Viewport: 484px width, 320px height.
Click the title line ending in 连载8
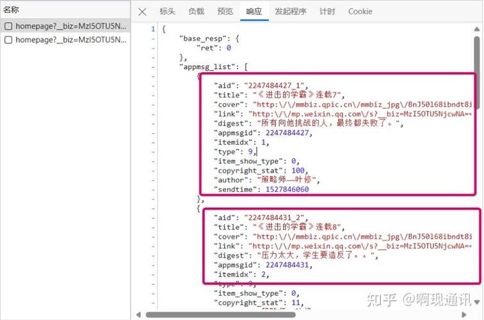tap(279, 227)
